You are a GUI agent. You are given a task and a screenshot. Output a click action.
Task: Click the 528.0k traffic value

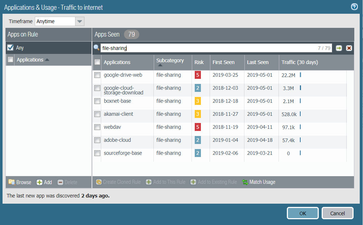pyautogui.click(x=289, y=114)
